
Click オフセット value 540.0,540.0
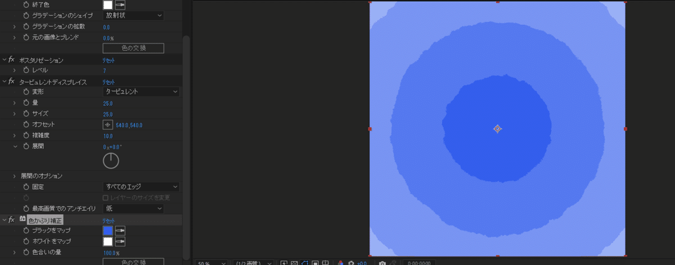129,125
